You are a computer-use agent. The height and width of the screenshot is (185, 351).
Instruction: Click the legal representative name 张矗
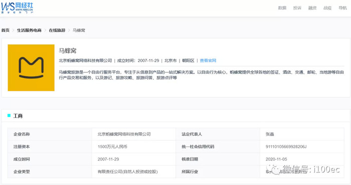click(270, 134)
